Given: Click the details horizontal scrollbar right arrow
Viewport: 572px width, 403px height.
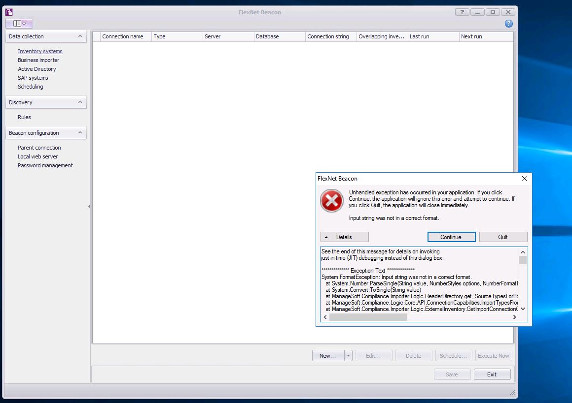Looking at the screenshot, I should click(x=515, y=317).
